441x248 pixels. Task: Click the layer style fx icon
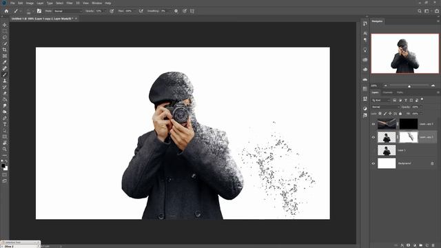tap(402, 245)
